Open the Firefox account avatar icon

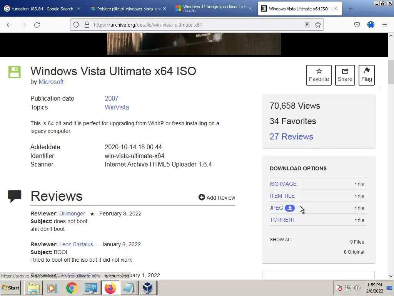click(x=371, y=25)
